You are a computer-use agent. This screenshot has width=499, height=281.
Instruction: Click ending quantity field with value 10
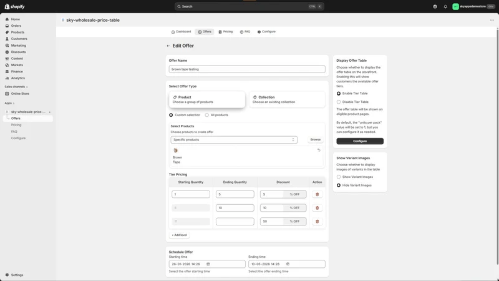tap(235, 208)
